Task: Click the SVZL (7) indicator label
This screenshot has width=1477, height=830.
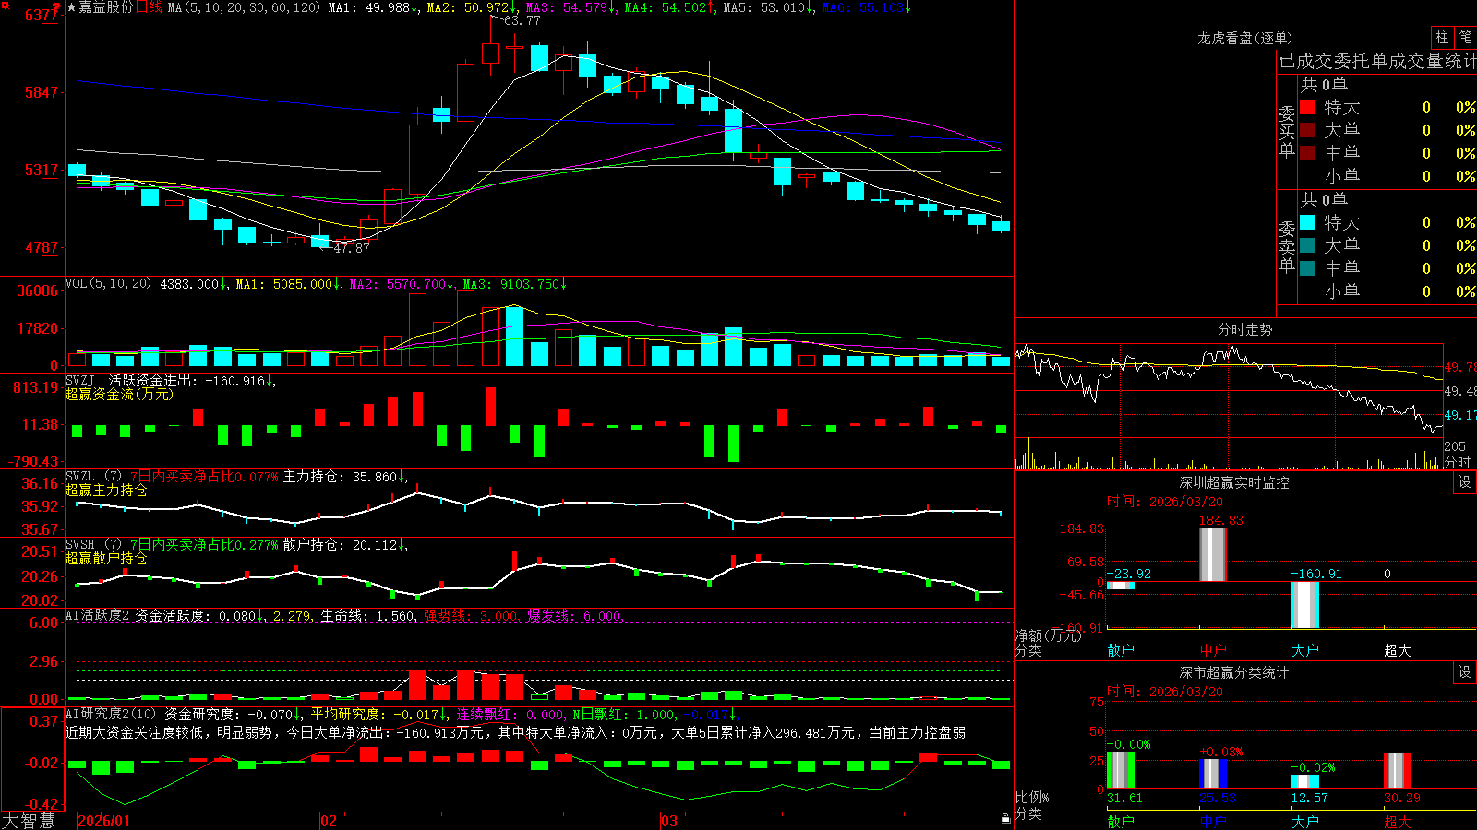Action: click(93, 477)
